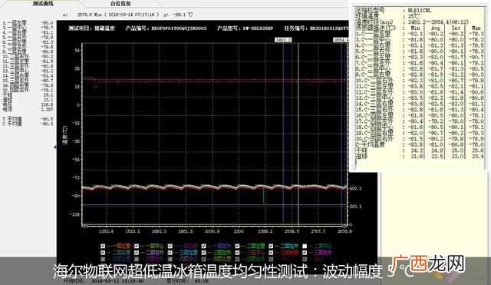Open the 台位信息 tab
The height and width of the screenshot is (285, 491).
pyautogui.click(x=120, y=4)
